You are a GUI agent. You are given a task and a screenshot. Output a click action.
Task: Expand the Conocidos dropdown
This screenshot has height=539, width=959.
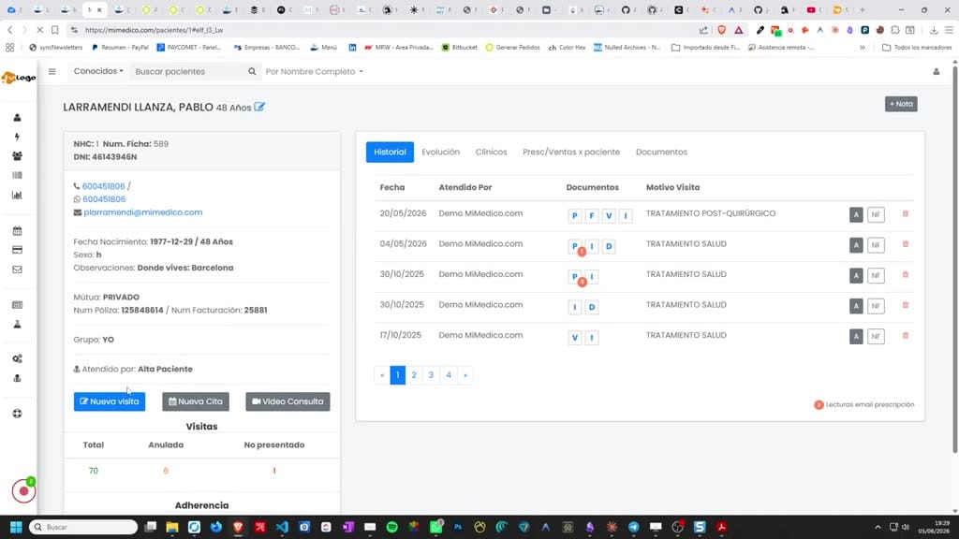pos(98,71)
